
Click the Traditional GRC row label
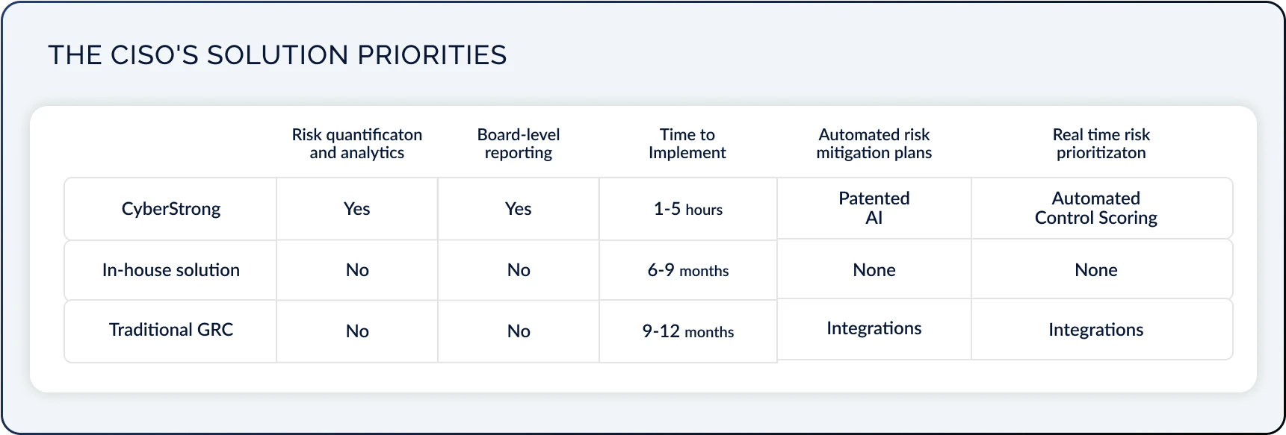[171, 330]
